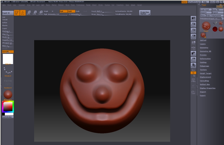Viewport: 224px width, 145px height.
Task: Toggle the Z-axis rotation button below the orange one
Action: point(194,76)
